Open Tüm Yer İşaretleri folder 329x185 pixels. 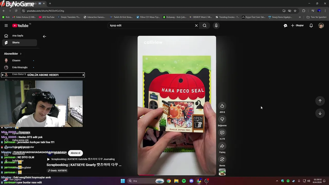click(316, 17)
